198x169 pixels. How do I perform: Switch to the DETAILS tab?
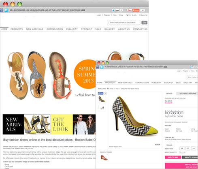click(x=169, y=94)
